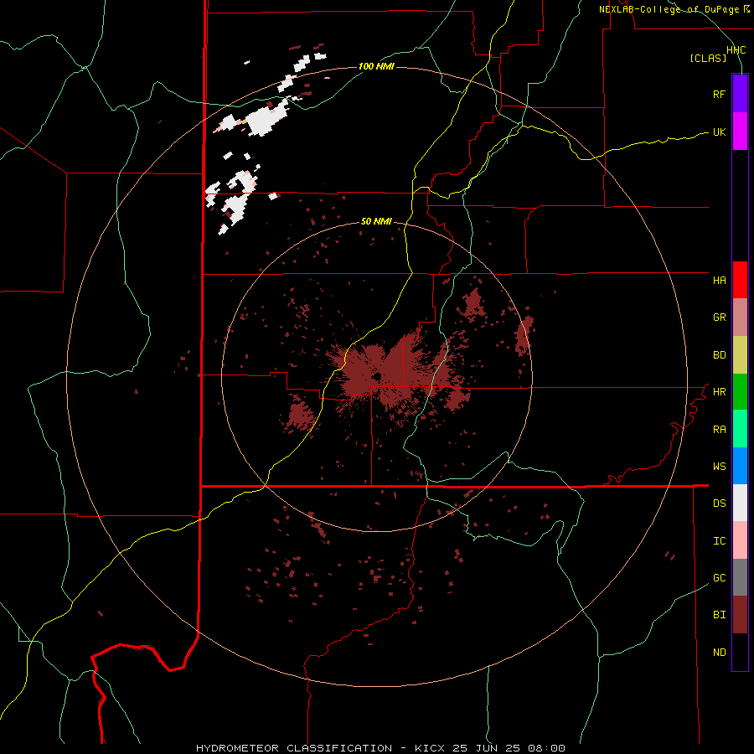Click the radar site center point
Viewport: 754px width, 754px height.
click(x=377, y=376)
